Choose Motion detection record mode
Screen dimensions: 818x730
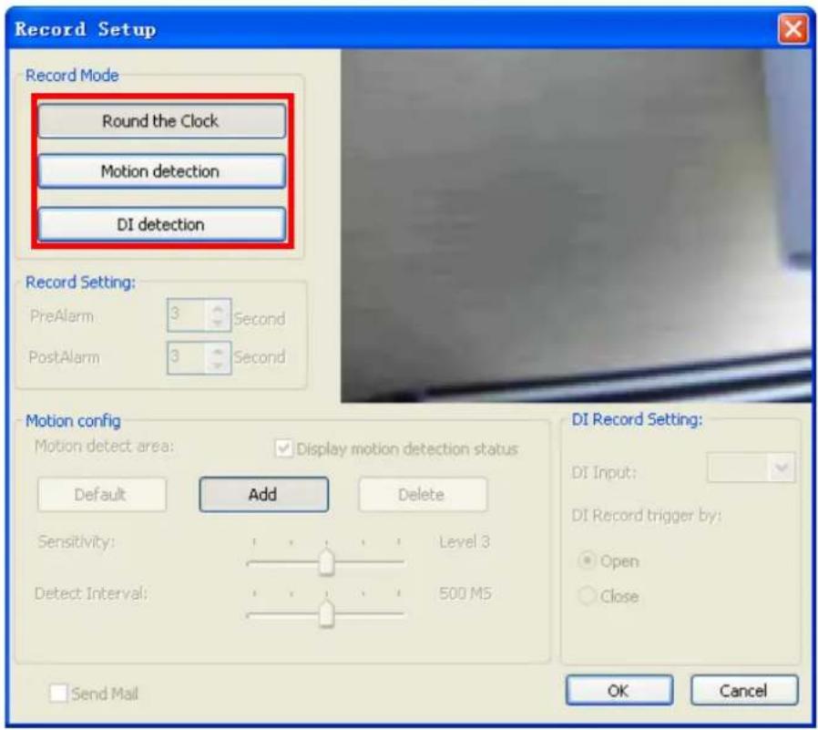(162, 171)
